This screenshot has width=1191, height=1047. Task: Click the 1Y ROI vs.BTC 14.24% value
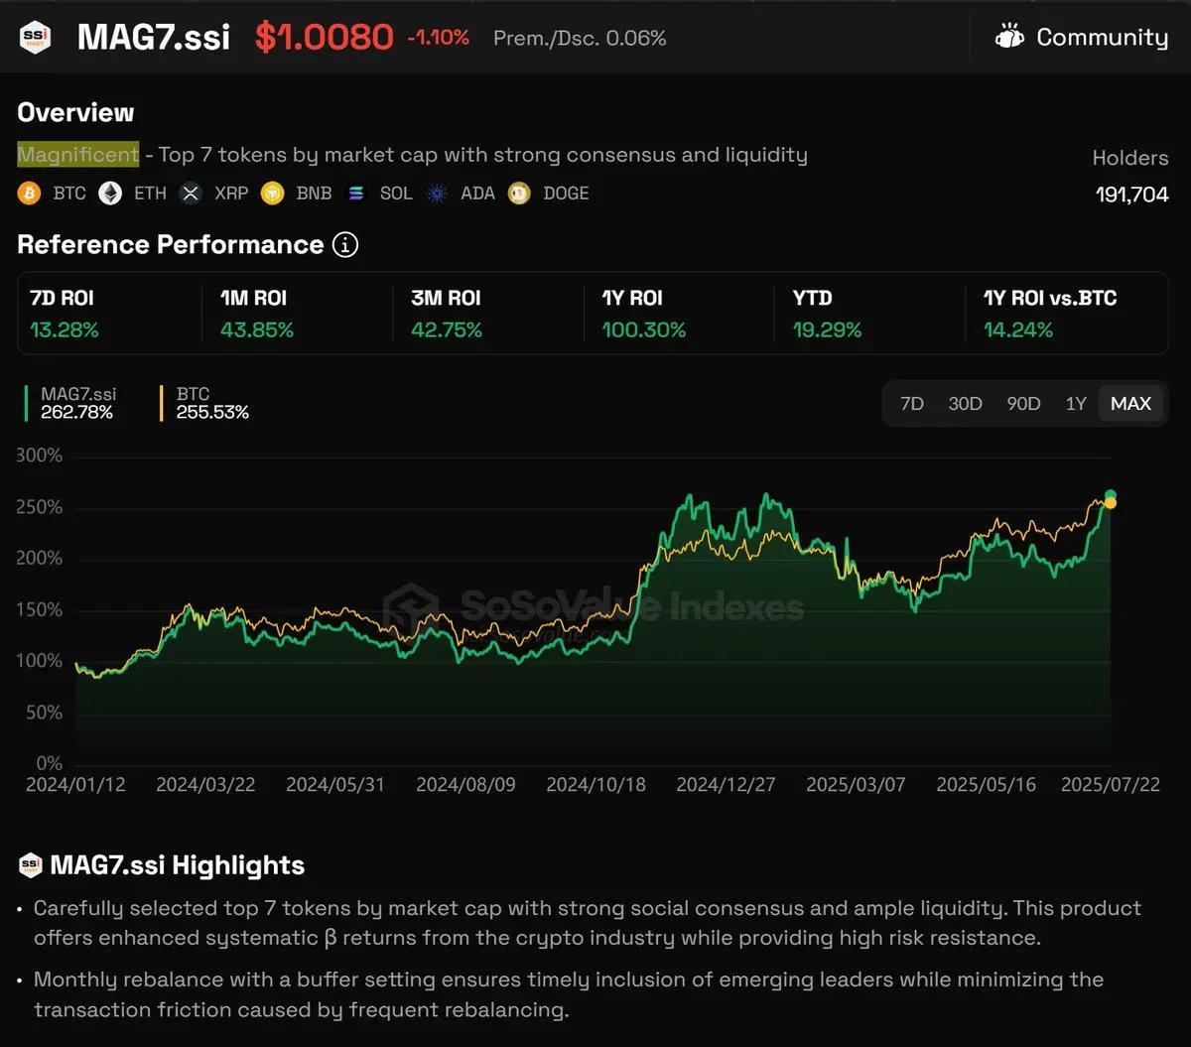click(x=1018, y=329)
